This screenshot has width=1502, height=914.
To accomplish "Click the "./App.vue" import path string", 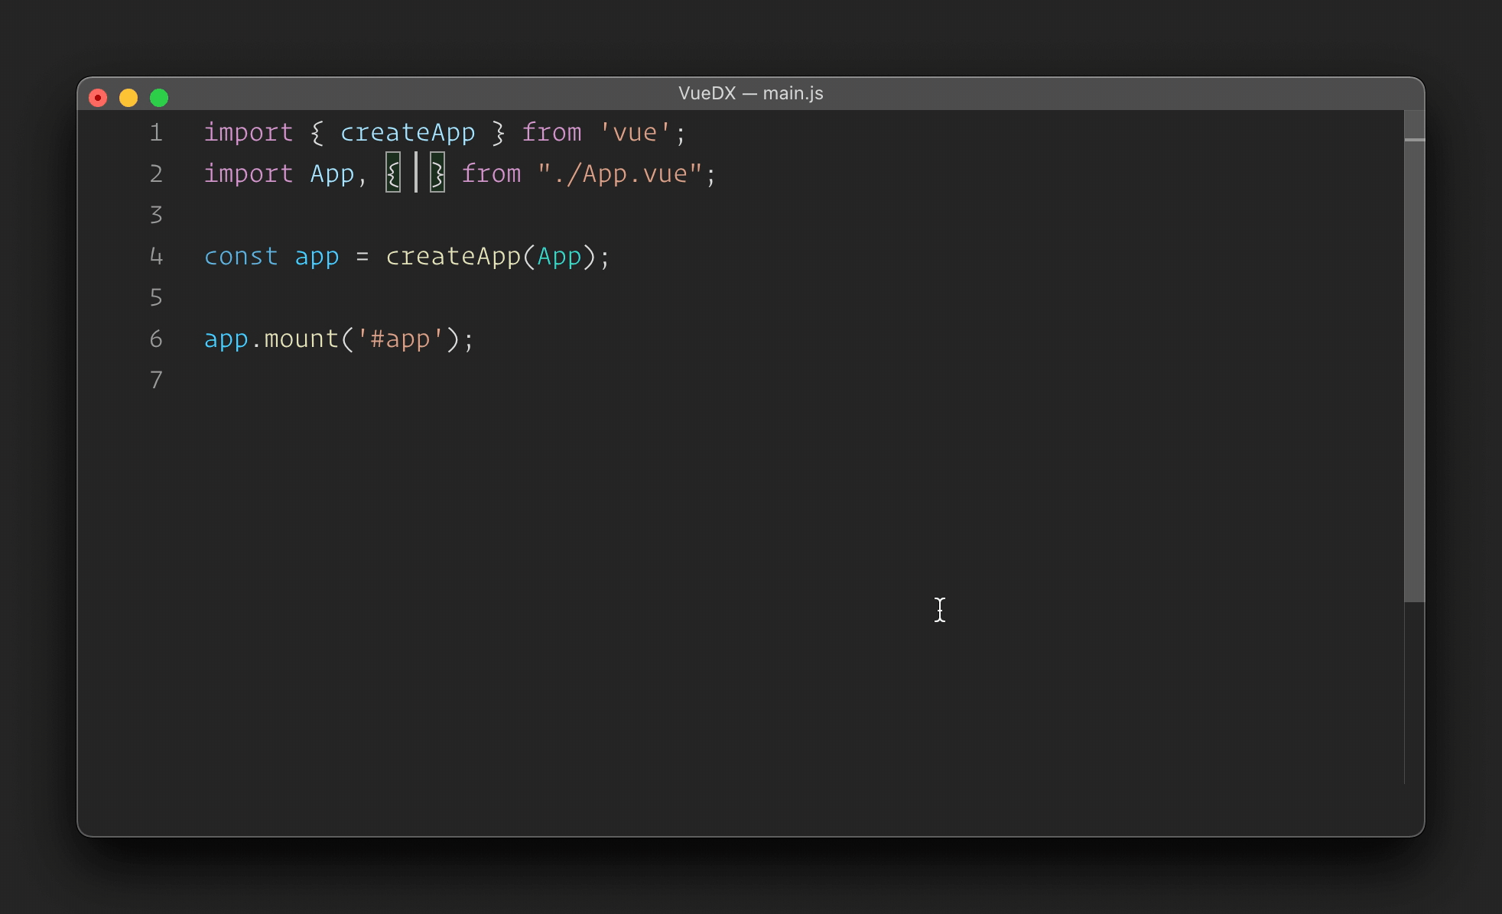I will point(619,174).
